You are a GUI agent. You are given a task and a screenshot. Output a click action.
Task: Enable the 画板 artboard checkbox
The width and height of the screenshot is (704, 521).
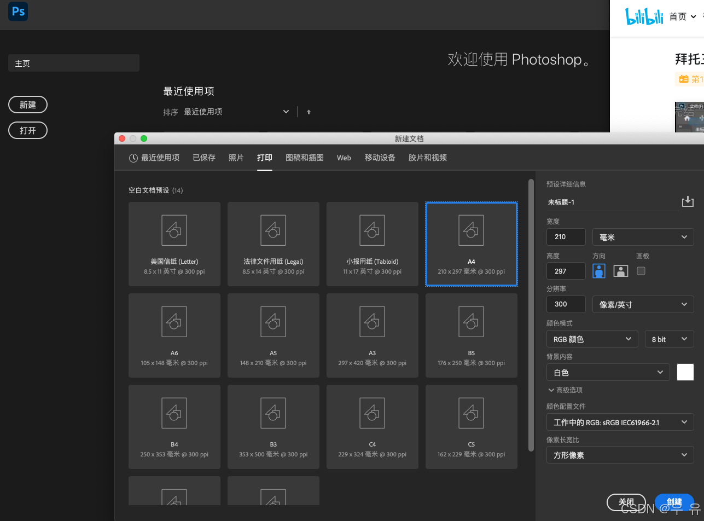[x=641, y=270]
